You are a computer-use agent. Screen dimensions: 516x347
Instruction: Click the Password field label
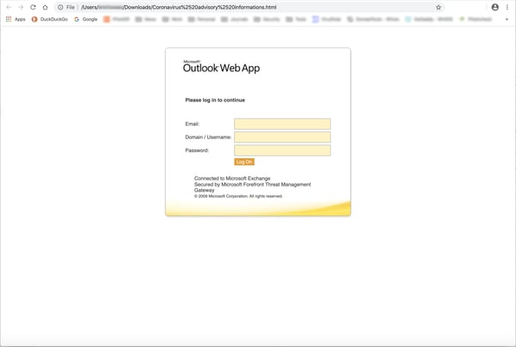(x=197, y=150)
